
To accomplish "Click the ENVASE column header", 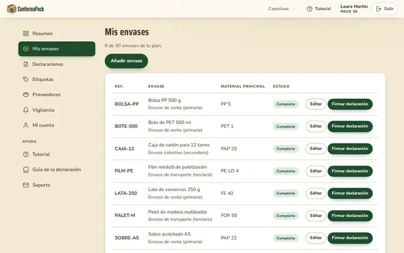I will click(156, 87).
